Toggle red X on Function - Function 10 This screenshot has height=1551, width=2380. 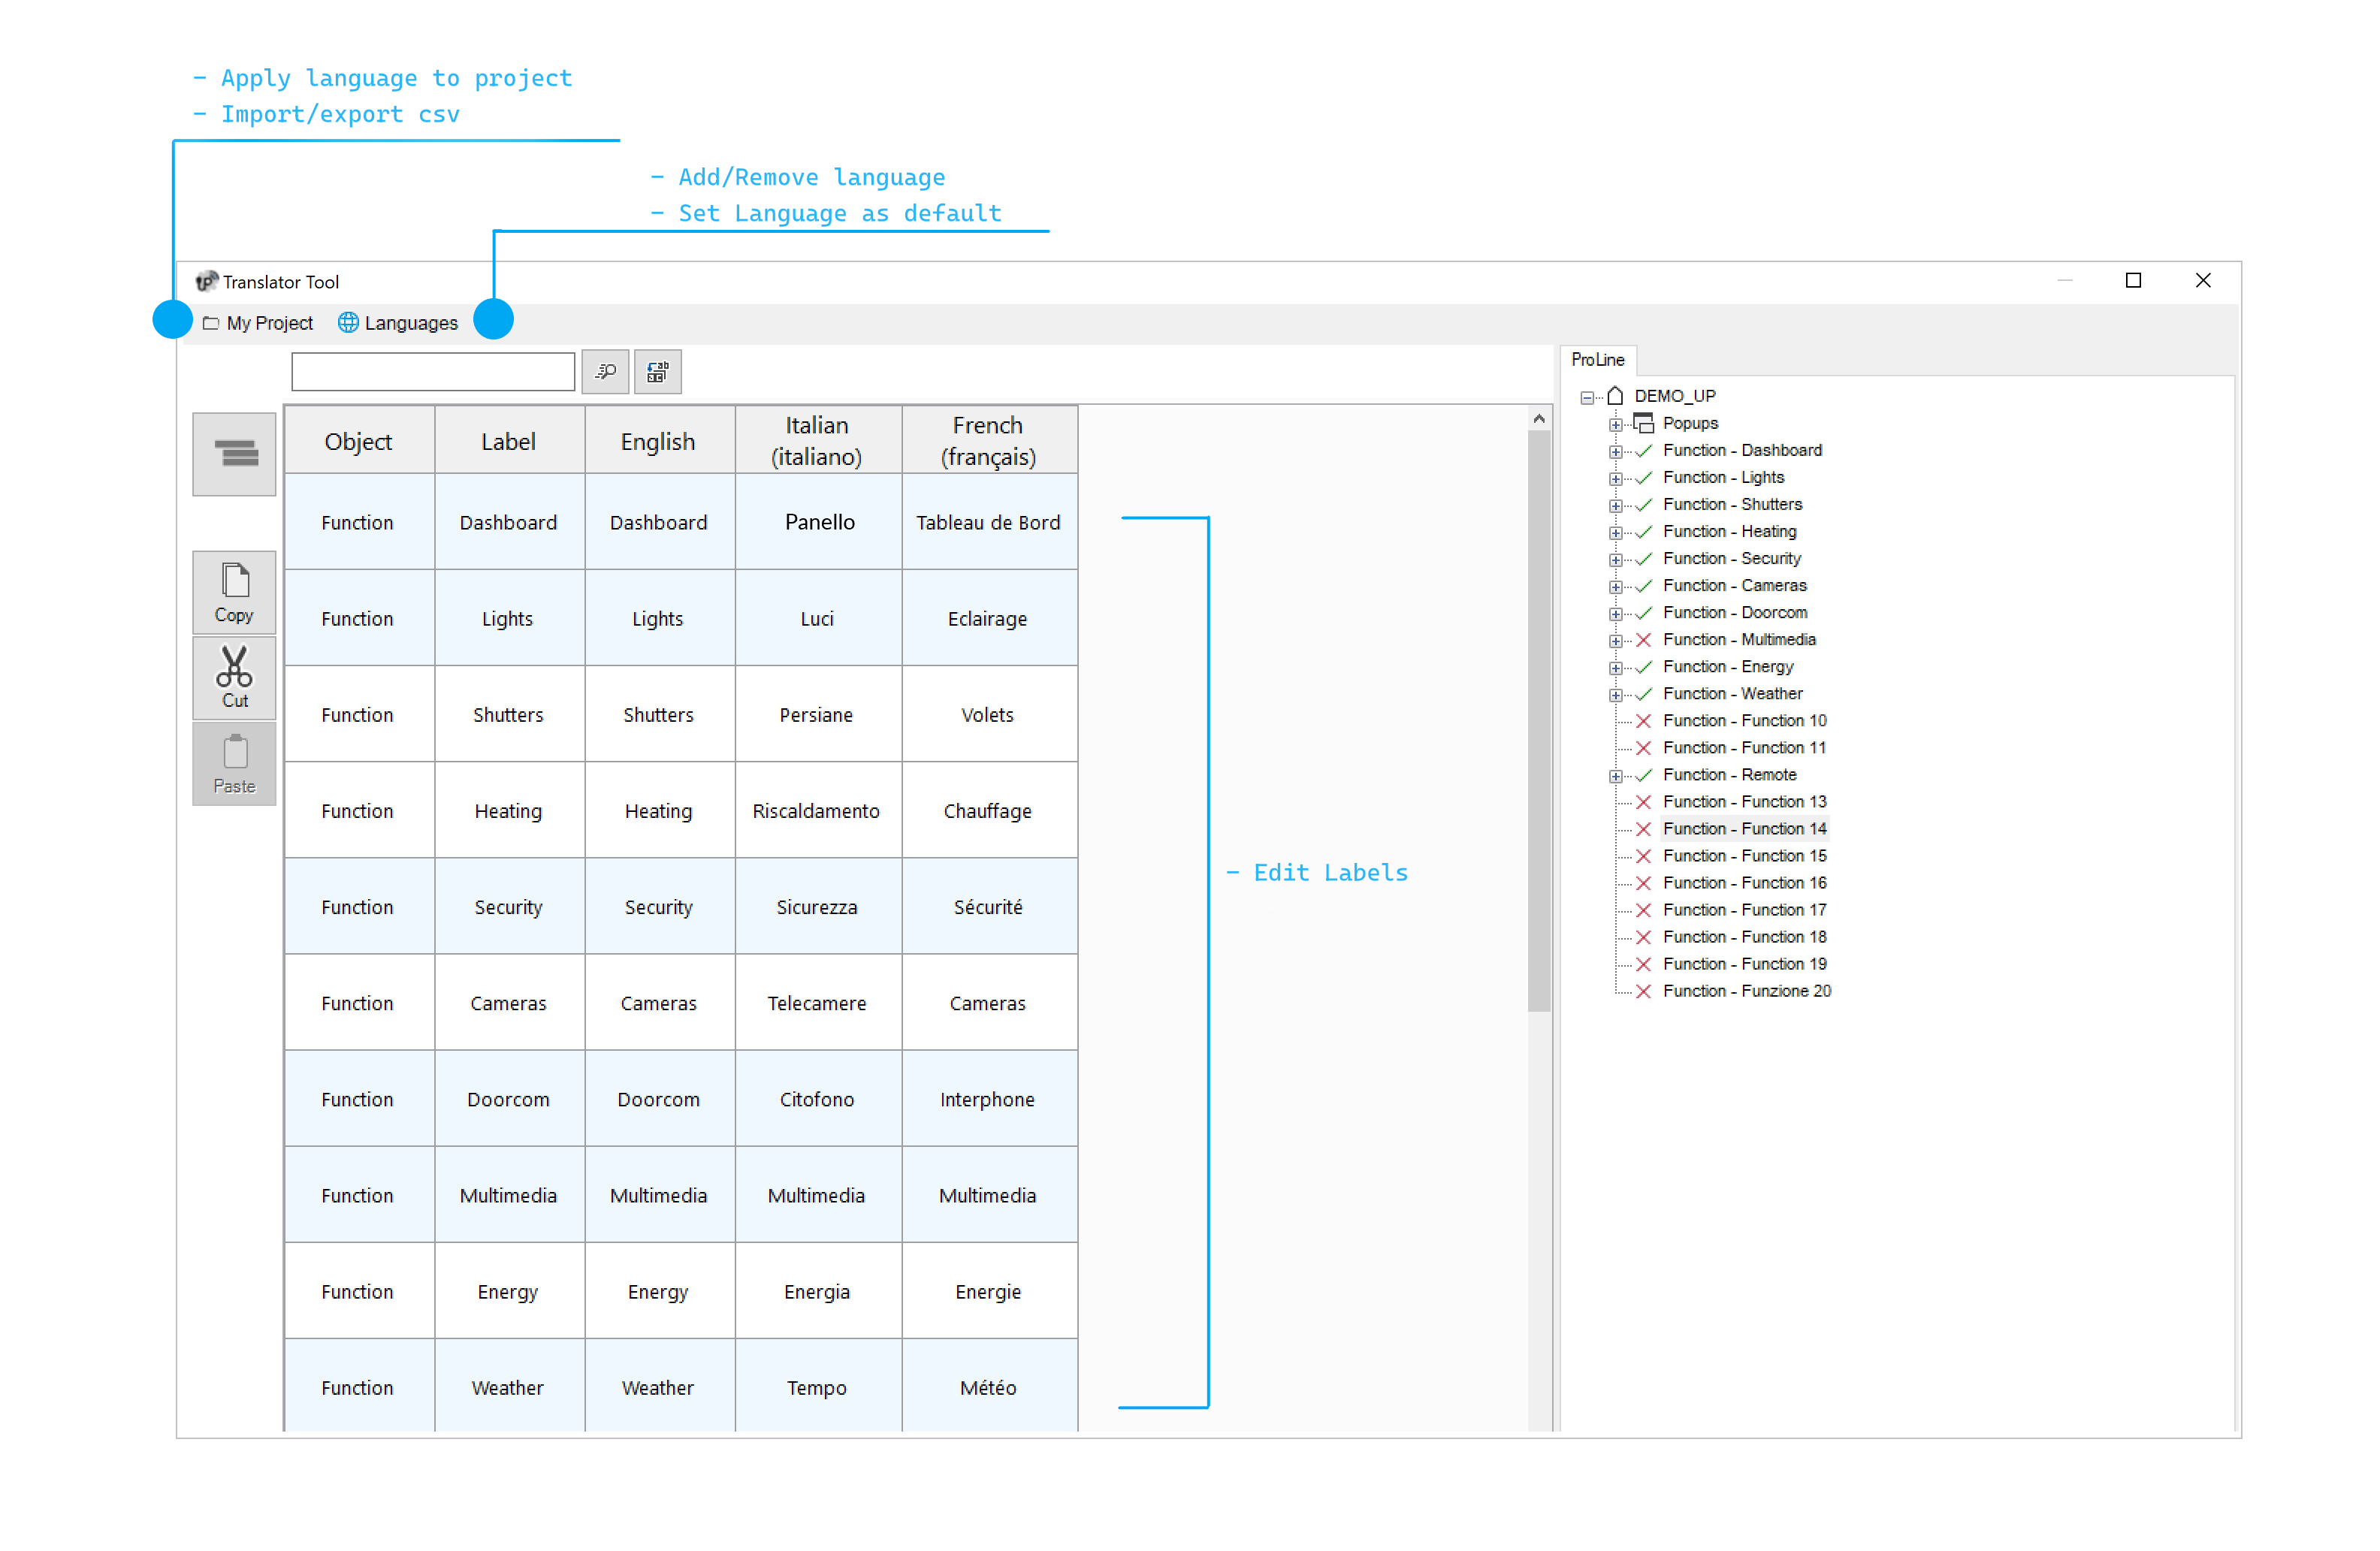click(x=1643, y=721)
